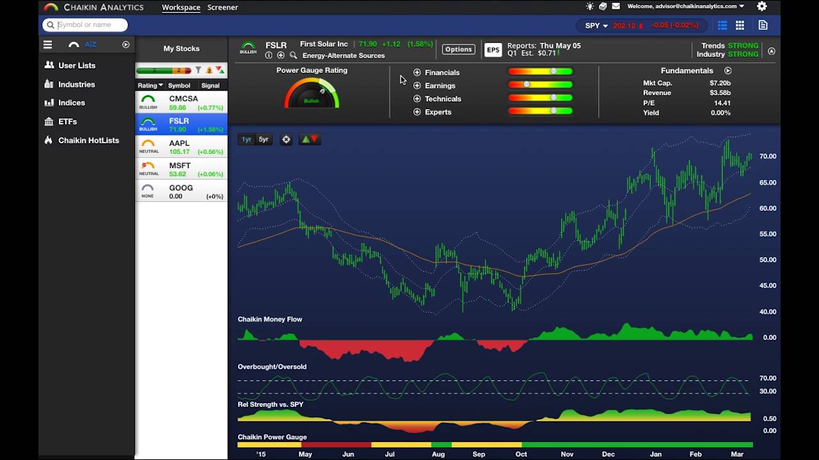Sort by the Rating column dropdown
The image size is (819, 460).
150,86
